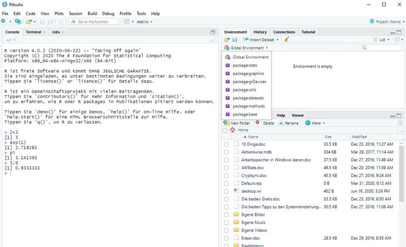Screen dimensions: 406x247
Task: Close the Jobs tab
Action: (63, 32)
